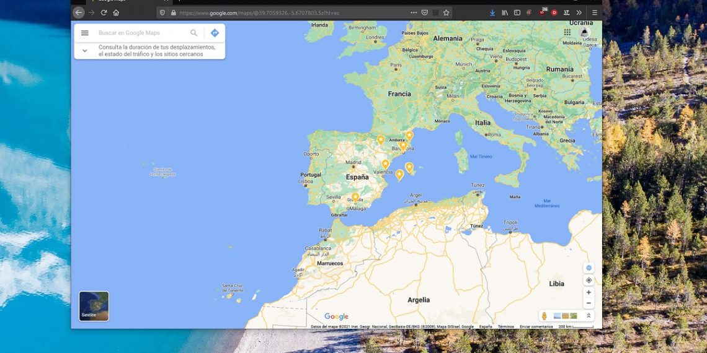The width and height of the screenshot is (707, 353).
Task: Click the Tripoli city label
Action: coord(510,222)
